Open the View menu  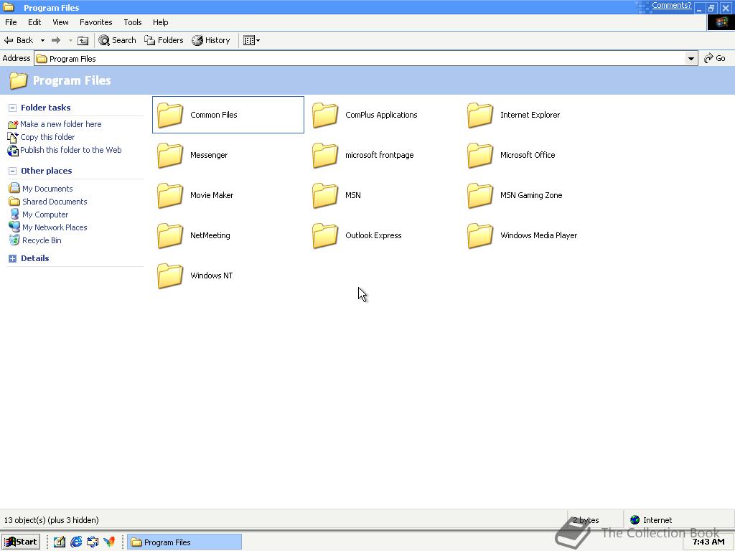click(60, 22)
